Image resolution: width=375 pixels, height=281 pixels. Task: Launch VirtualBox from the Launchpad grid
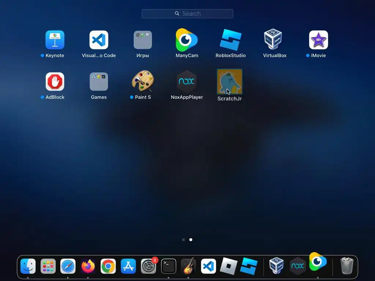click(273, 39)
